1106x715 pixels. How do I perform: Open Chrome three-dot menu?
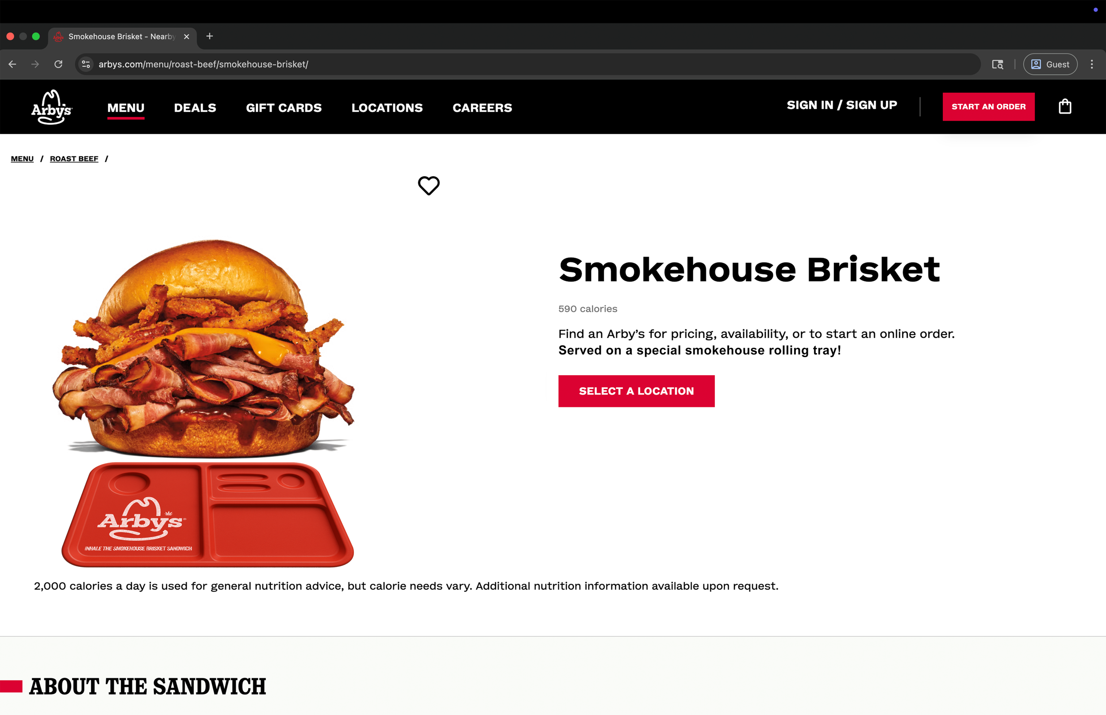[x=1091, y=64]
